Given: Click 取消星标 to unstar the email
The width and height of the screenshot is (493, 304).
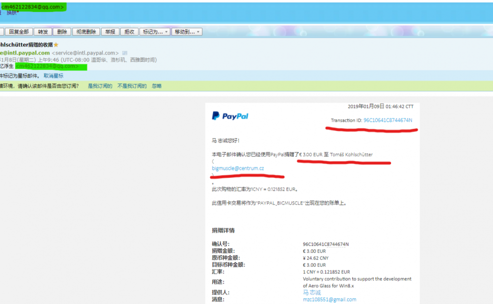Looking at the screenshot, I should (x=52, y=76).
